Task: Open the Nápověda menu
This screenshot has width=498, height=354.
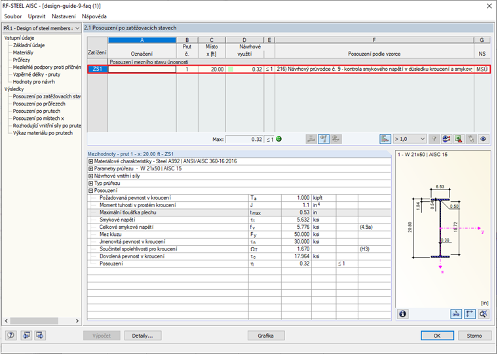Action: (x=94, y=16)
